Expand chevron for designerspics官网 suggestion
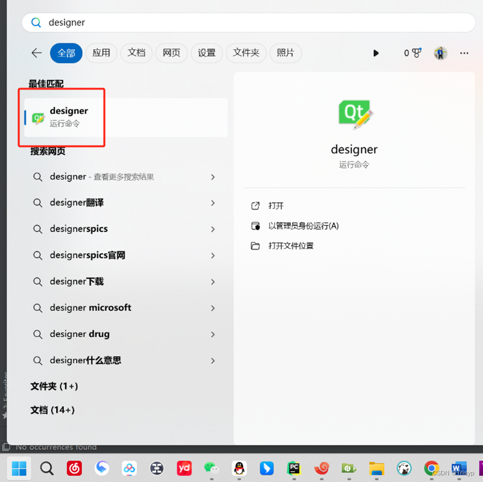This screenshot has height=482, width=483. [213, 255]
